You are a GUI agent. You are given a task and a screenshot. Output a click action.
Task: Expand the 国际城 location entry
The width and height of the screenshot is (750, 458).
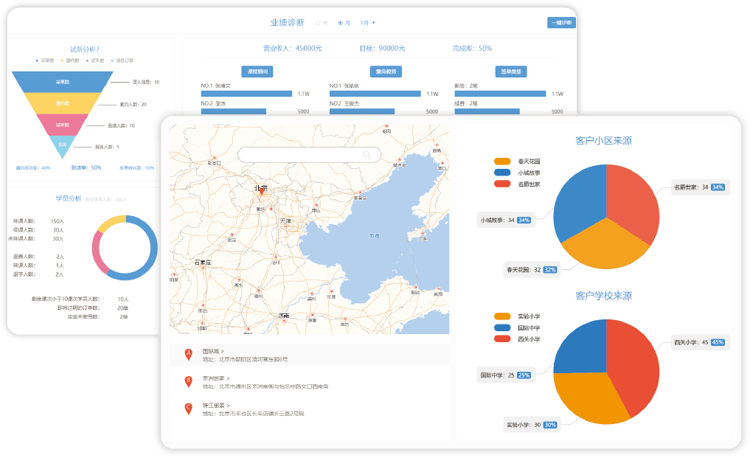[215, 352]
